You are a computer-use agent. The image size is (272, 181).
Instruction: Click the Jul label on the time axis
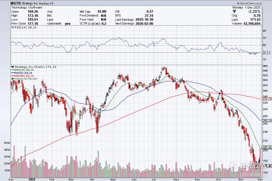tap(154, 179)
